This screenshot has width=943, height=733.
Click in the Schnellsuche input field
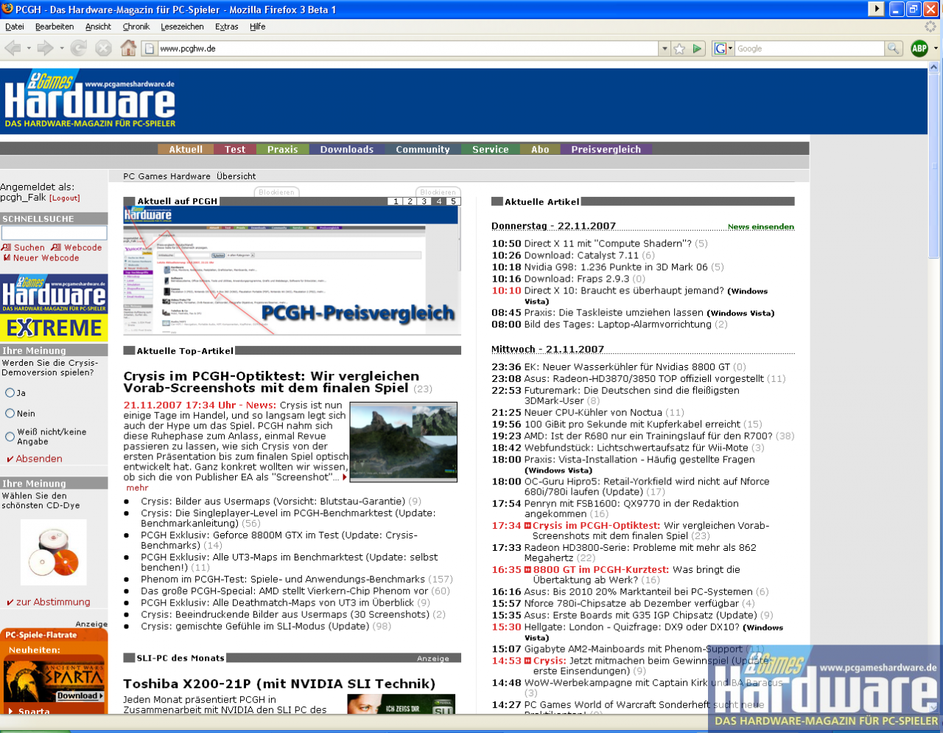pos(54,232)
